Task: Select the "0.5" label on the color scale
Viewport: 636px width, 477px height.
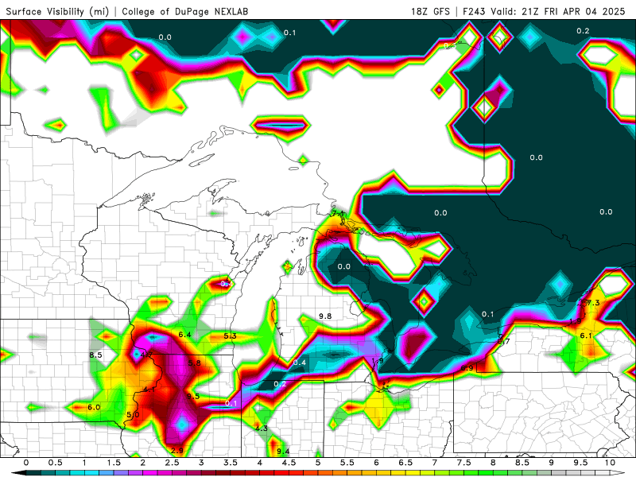Action: 55,463
